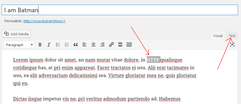Insert or edit a link
Image resolution: width=241 pixels, height=104 pixels.
[x=111, y=45]
